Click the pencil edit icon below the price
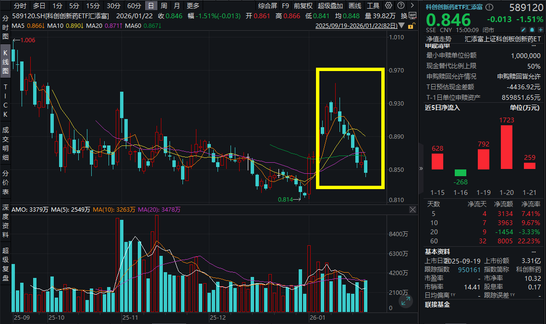Viewport: 546px width, 324px height. (x=523, y=29)
